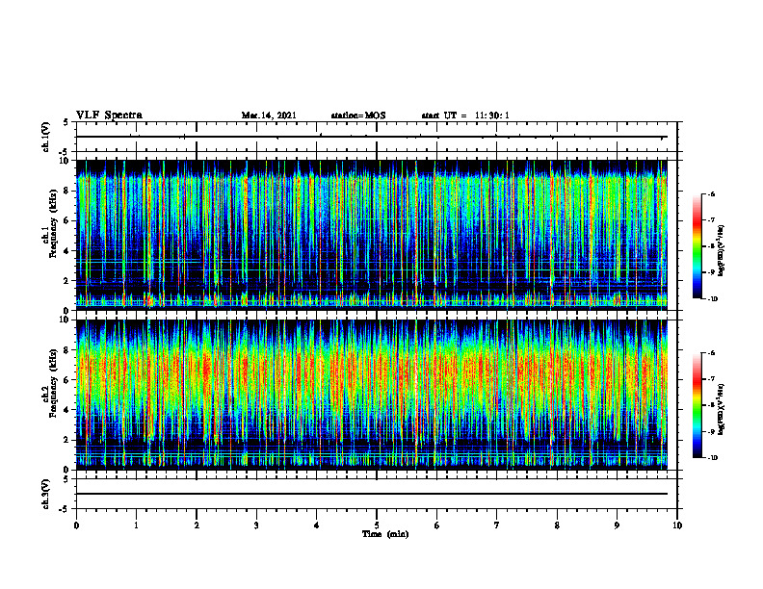Click the ch.3 voltage waveform trace
763x589 pixels.
(x=372, y=494)
